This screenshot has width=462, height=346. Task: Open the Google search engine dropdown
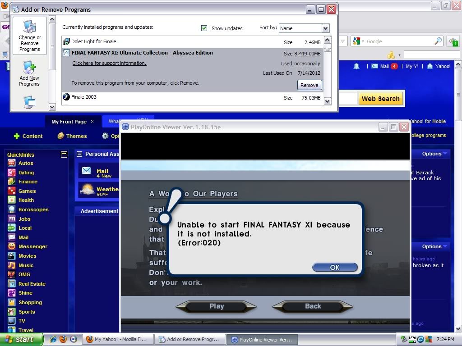click(x=358, y=41)
